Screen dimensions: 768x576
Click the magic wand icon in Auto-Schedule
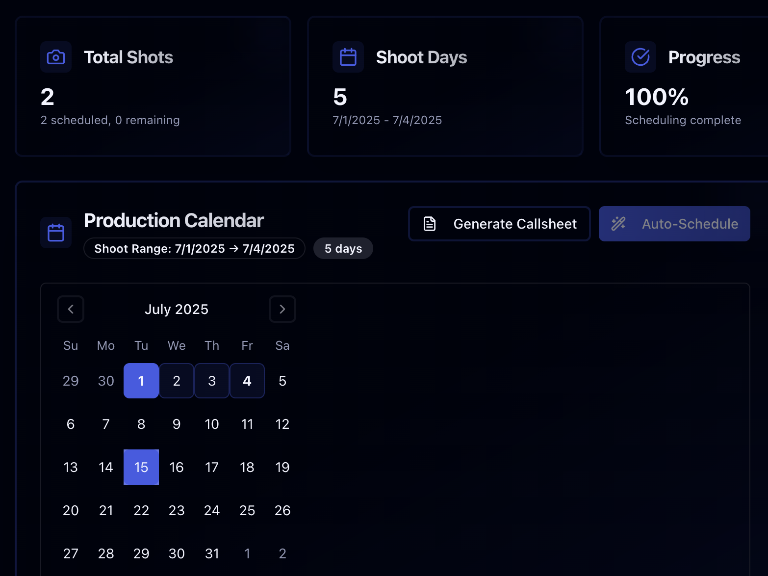tap(618, 224)
